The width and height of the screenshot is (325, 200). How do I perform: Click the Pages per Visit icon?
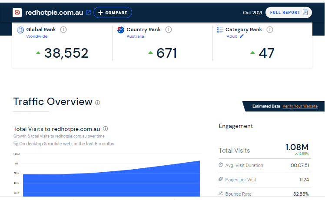[221, 179]
